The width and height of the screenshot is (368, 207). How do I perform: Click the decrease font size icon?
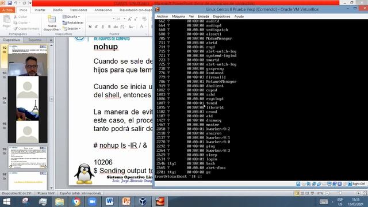point(136,19)
